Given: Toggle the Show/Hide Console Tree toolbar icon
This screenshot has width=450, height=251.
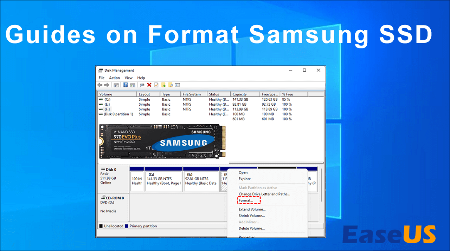Looking at the screenshot, I should pos(116,85).
